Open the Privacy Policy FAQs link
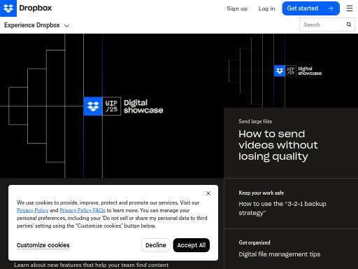This screenshot has width=358, height=269. pyautogui.click(x=83, y=210)
